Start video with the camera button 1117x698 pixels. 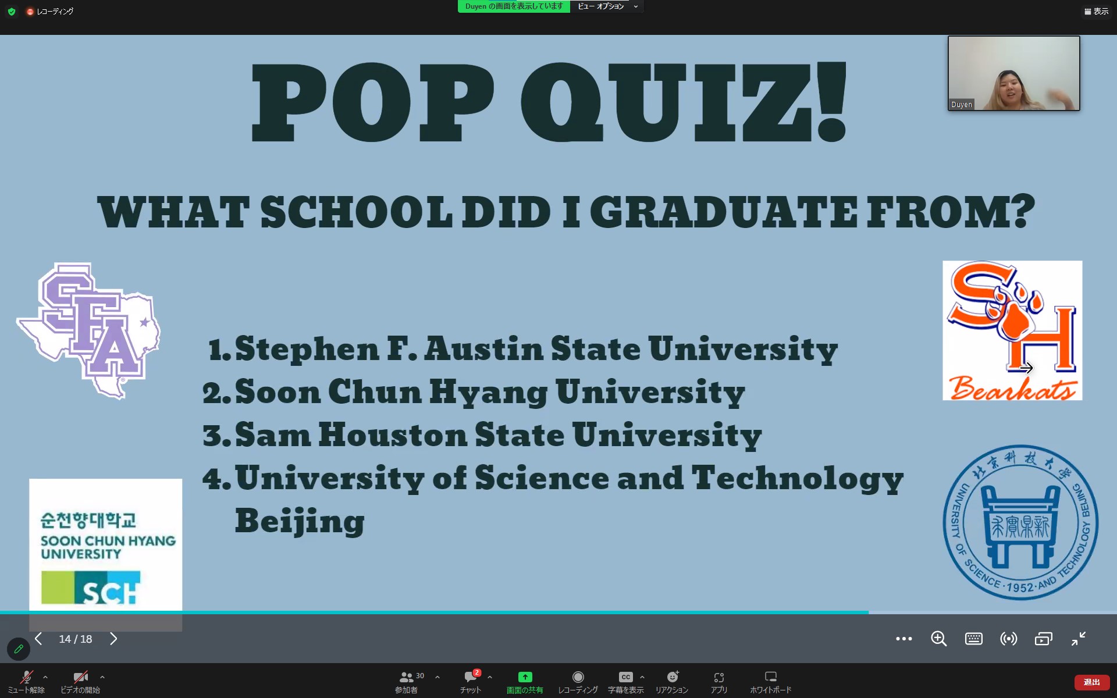[80, 682]
